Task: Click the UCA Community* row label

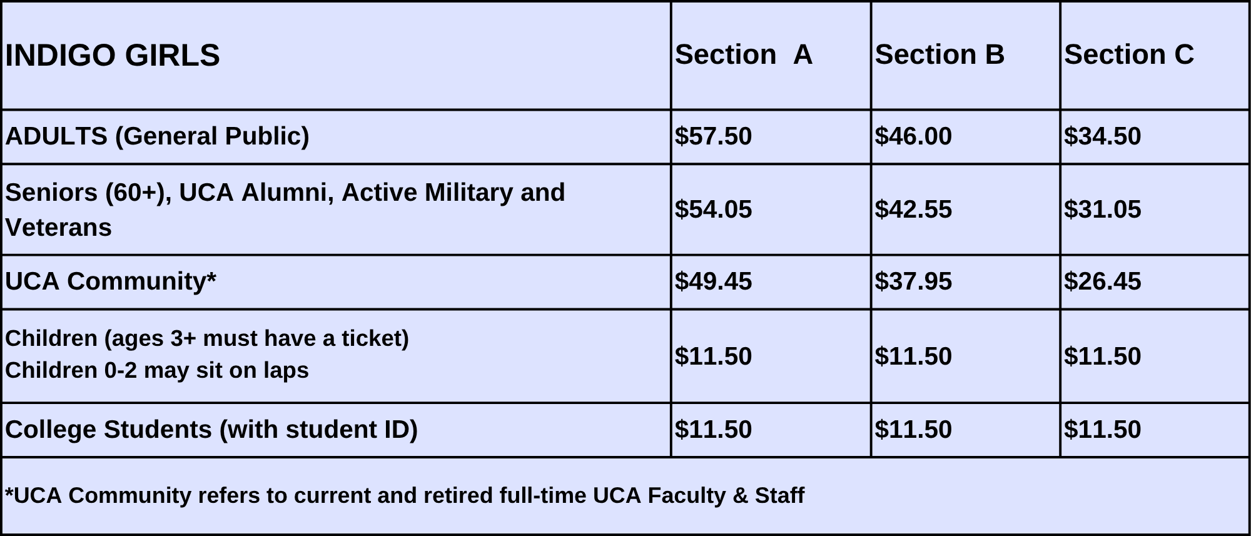Action: point(111,281)
